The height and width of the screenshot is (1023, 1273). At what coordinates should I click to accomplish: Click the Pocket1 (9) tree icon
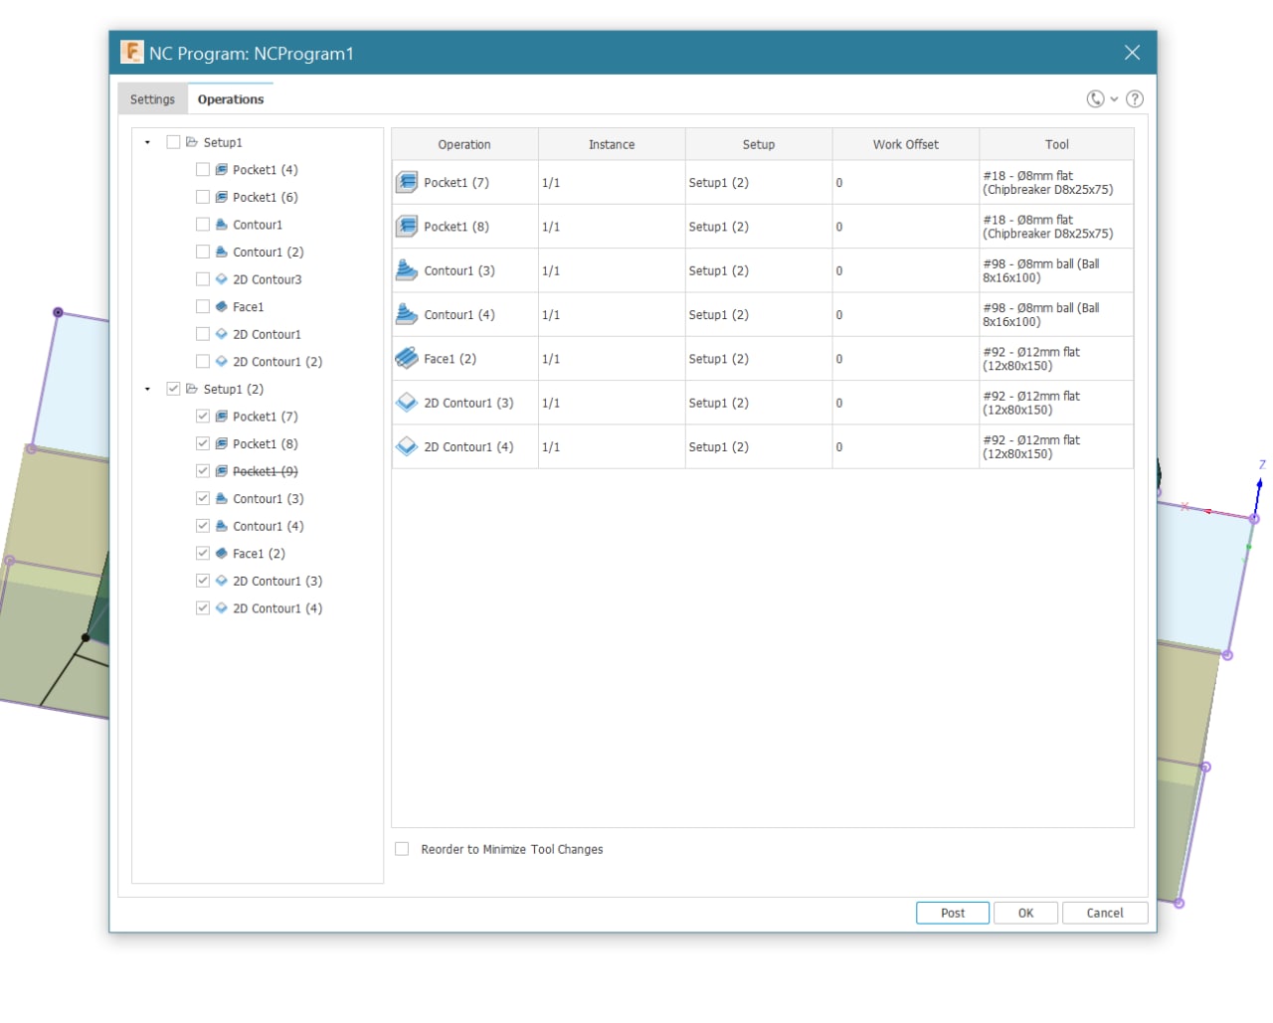tap(222, 471)
